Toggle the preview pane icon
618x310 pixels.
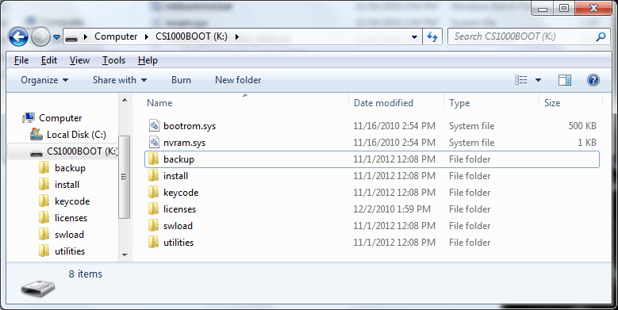pos(565,80)
